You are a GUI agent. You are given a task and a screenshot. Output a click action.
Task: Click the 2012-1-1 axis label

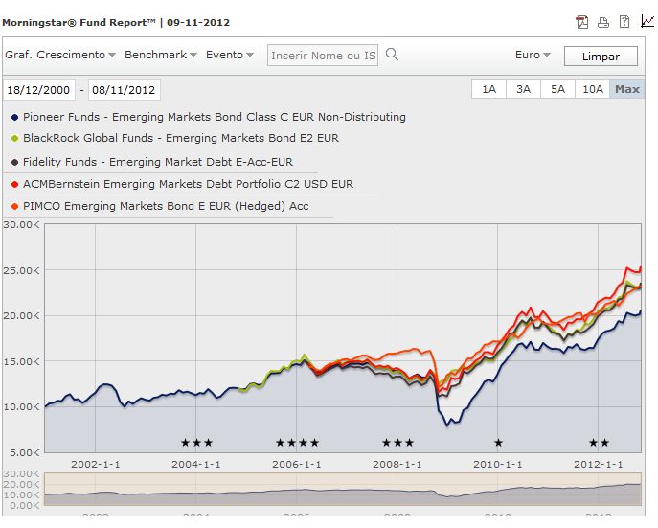point(599,464)
